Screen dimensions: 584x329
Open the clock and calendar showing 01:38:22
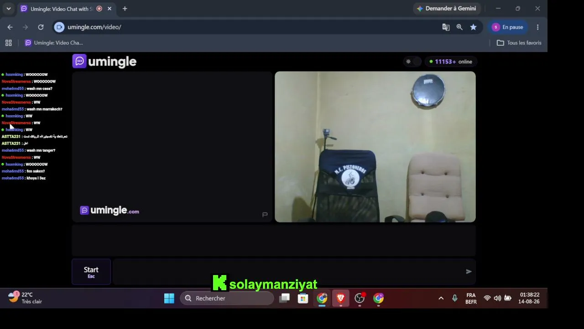[529, 298]
